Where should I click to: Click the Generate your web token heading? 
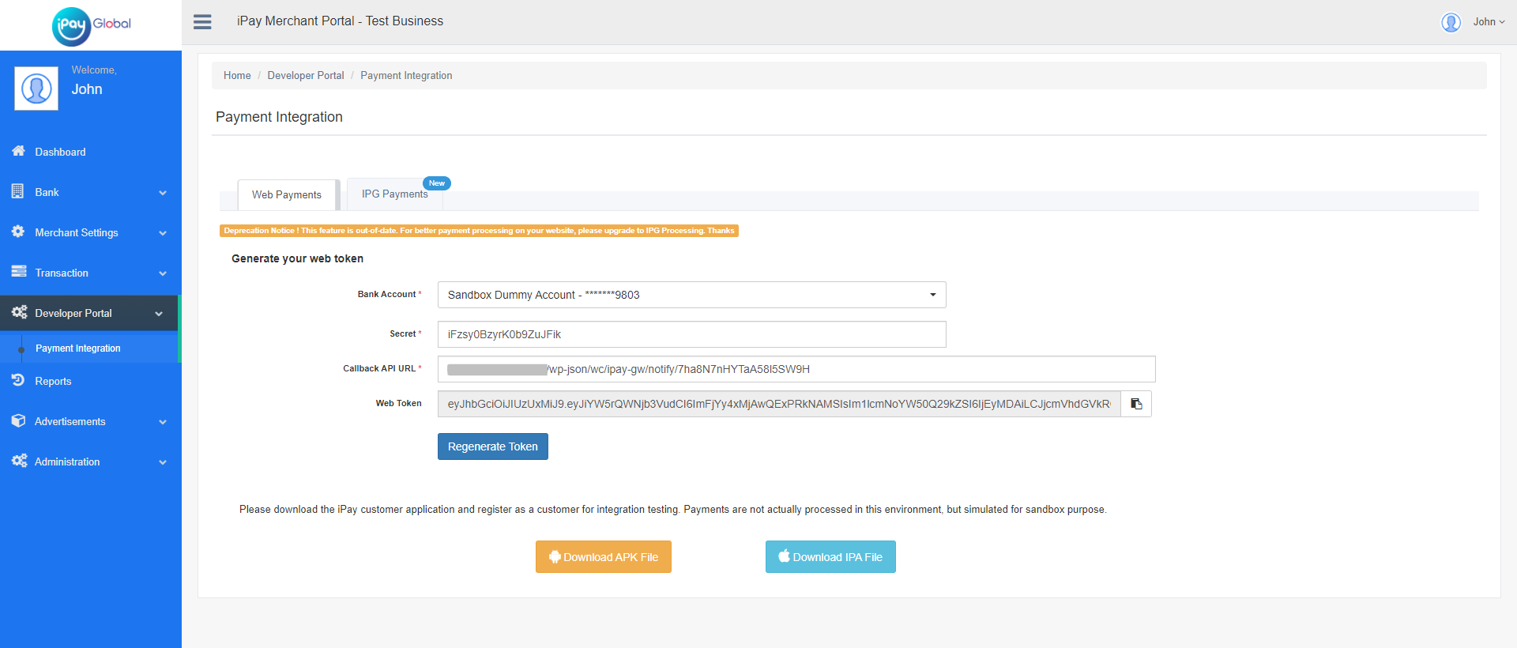(x=297, y=258)
